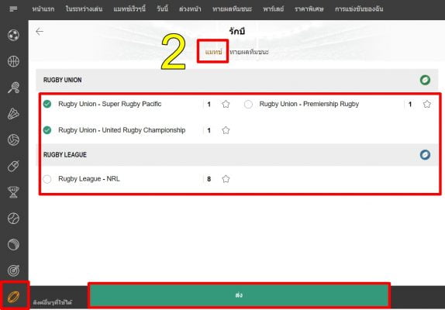Viewport: 445px width, 310px height.
Task: Open the football sport icon in sidebar
Action: 13,35
